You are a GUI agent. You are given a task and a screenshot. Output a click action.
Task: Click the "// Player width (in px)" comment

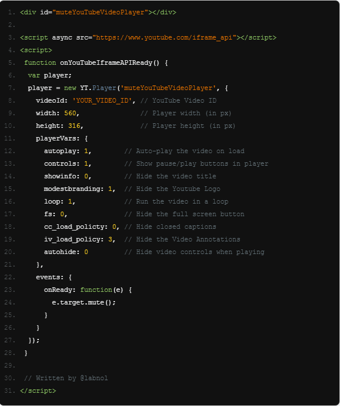(186, 113)
